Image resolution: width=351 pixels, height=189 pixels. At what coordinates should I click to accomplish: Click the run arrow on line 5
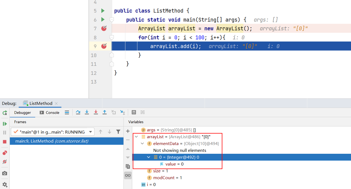point(103,11)
